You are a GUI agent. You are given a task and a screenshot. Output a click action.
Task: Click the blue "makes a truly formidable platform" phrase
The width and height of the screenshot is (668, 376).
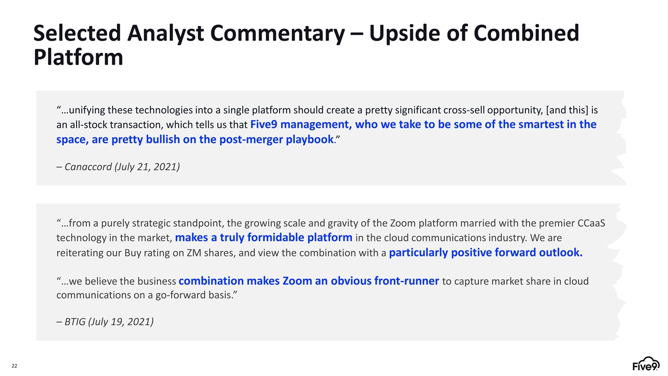click(x=264, y=238)
